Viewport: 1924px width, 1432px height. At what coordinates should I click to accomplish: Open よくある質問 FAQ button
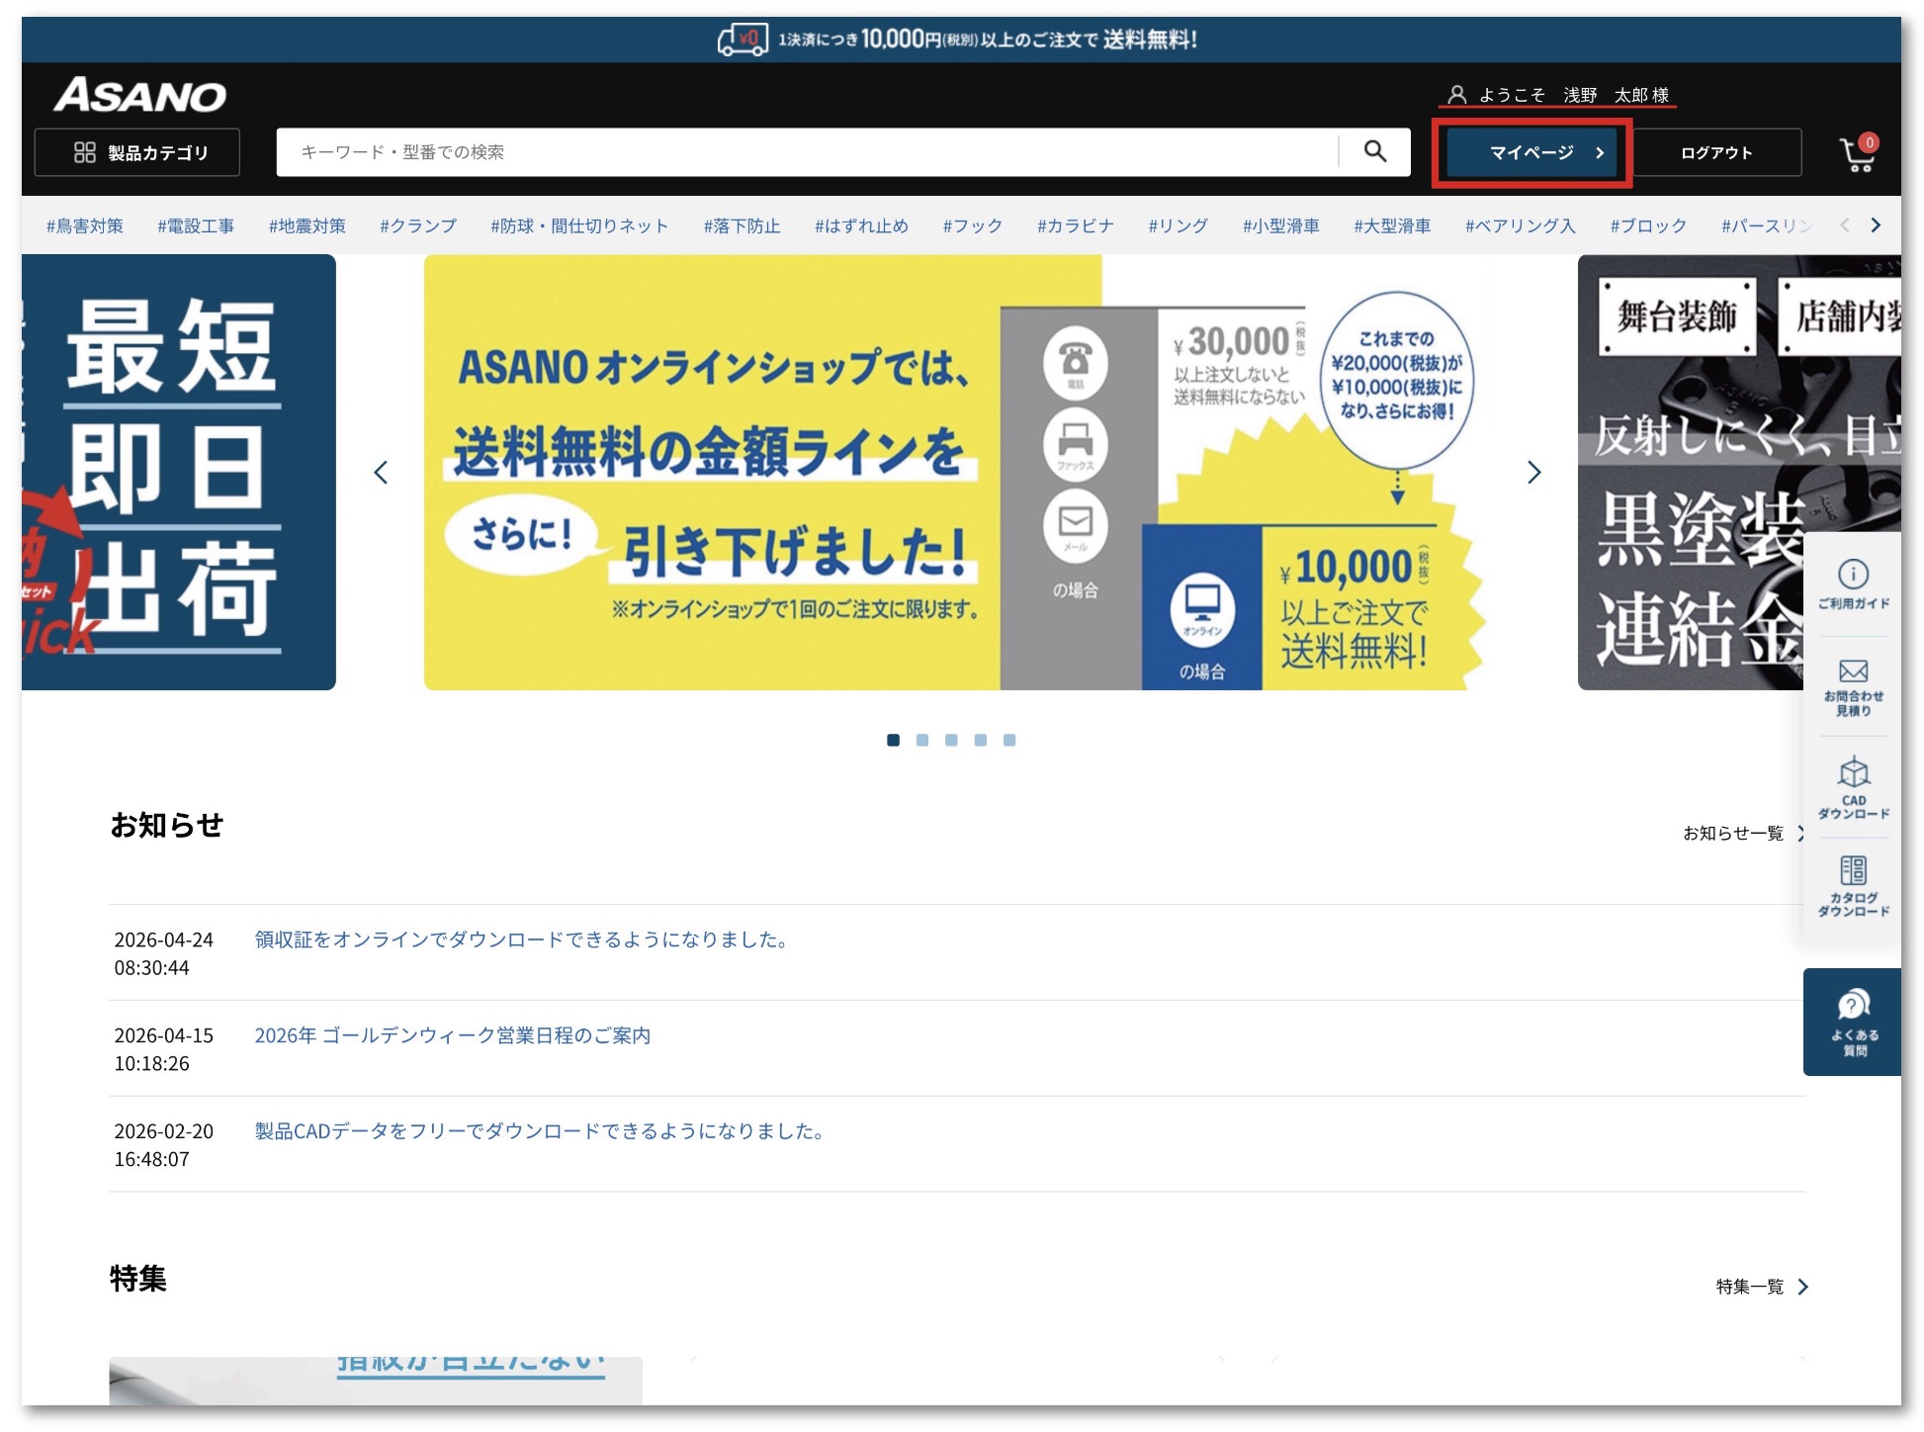coord(1853,1023)
